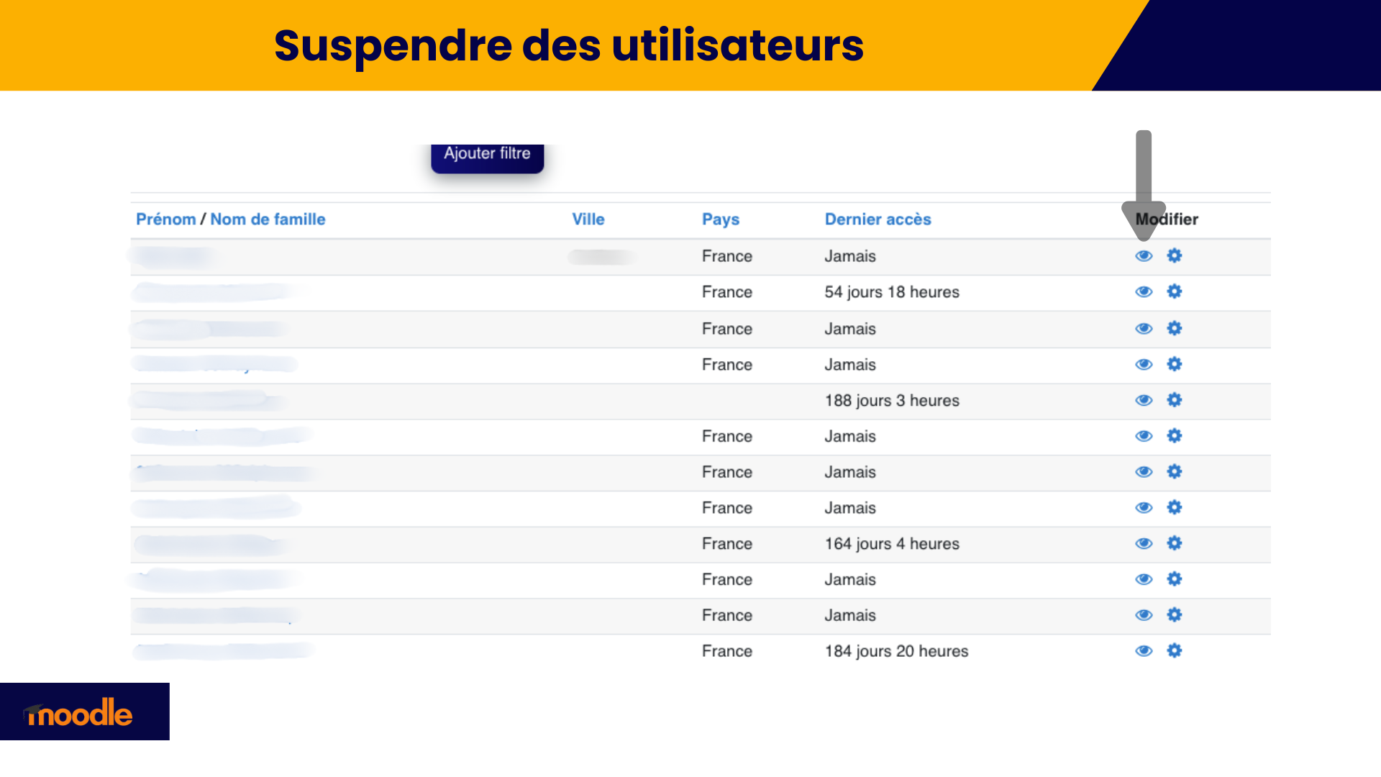Toggle the eye icon for the 54 jours 18 heures user
Image resolution: width=1381 pixels, height=777 pixels.
pos(1144,292)
